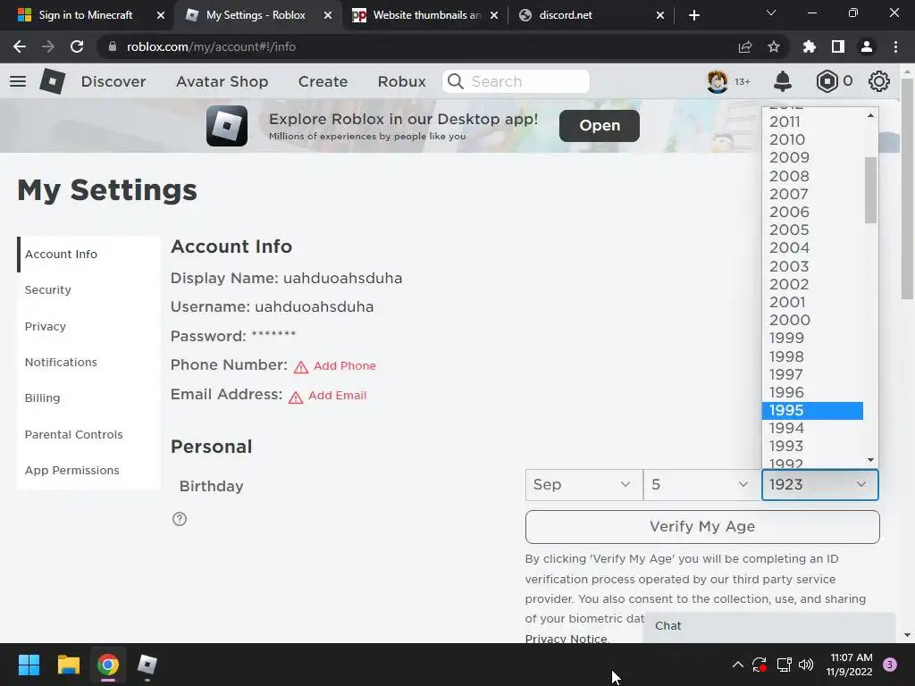Open Chrome profile avatar icon
915x686 pixels.
pyautogui.click(x=867, y=46)
